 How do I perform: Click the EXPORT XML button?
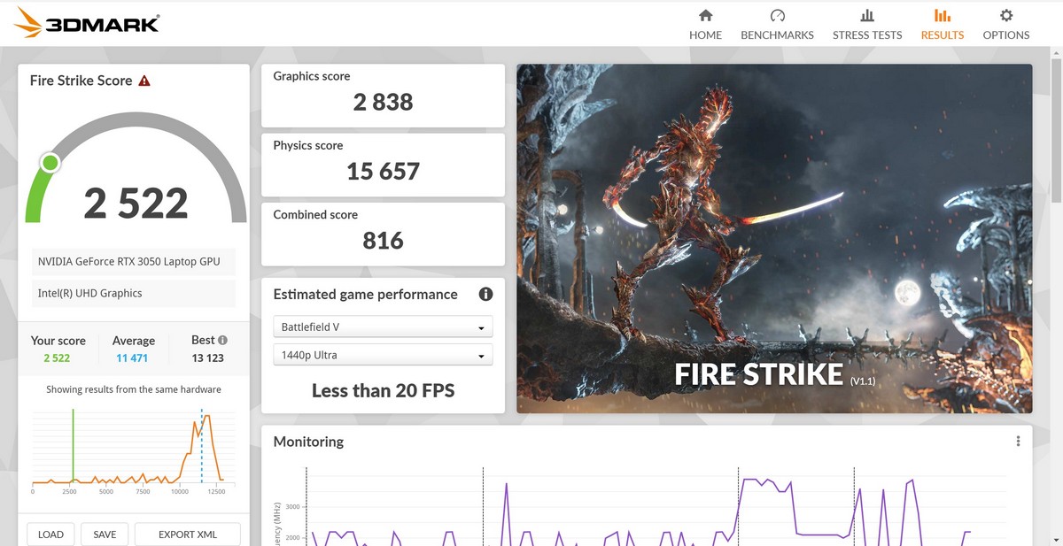click(188, 534)
